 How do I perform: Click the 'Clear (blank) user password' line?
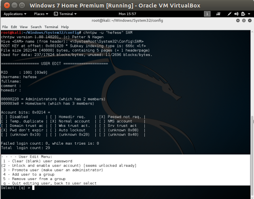[38, 161]
